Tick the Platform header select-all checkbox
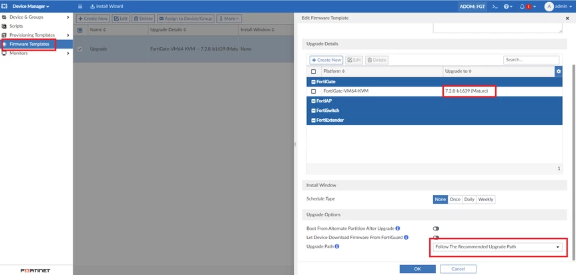 (314, 71)
